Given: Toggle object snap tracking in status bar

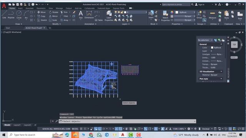Looking at the screenshot, I should click(116, 129).
